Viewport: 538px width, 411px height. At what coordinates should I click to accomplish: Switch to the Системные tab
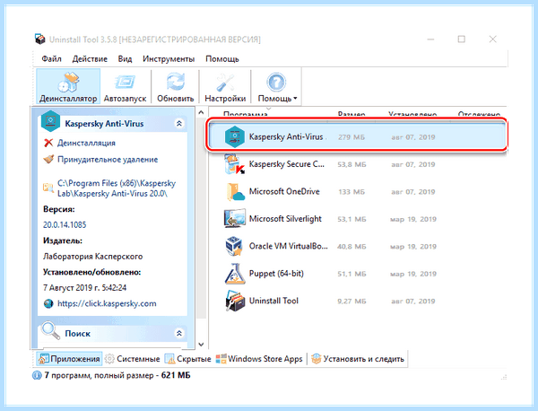click(133, 359)
